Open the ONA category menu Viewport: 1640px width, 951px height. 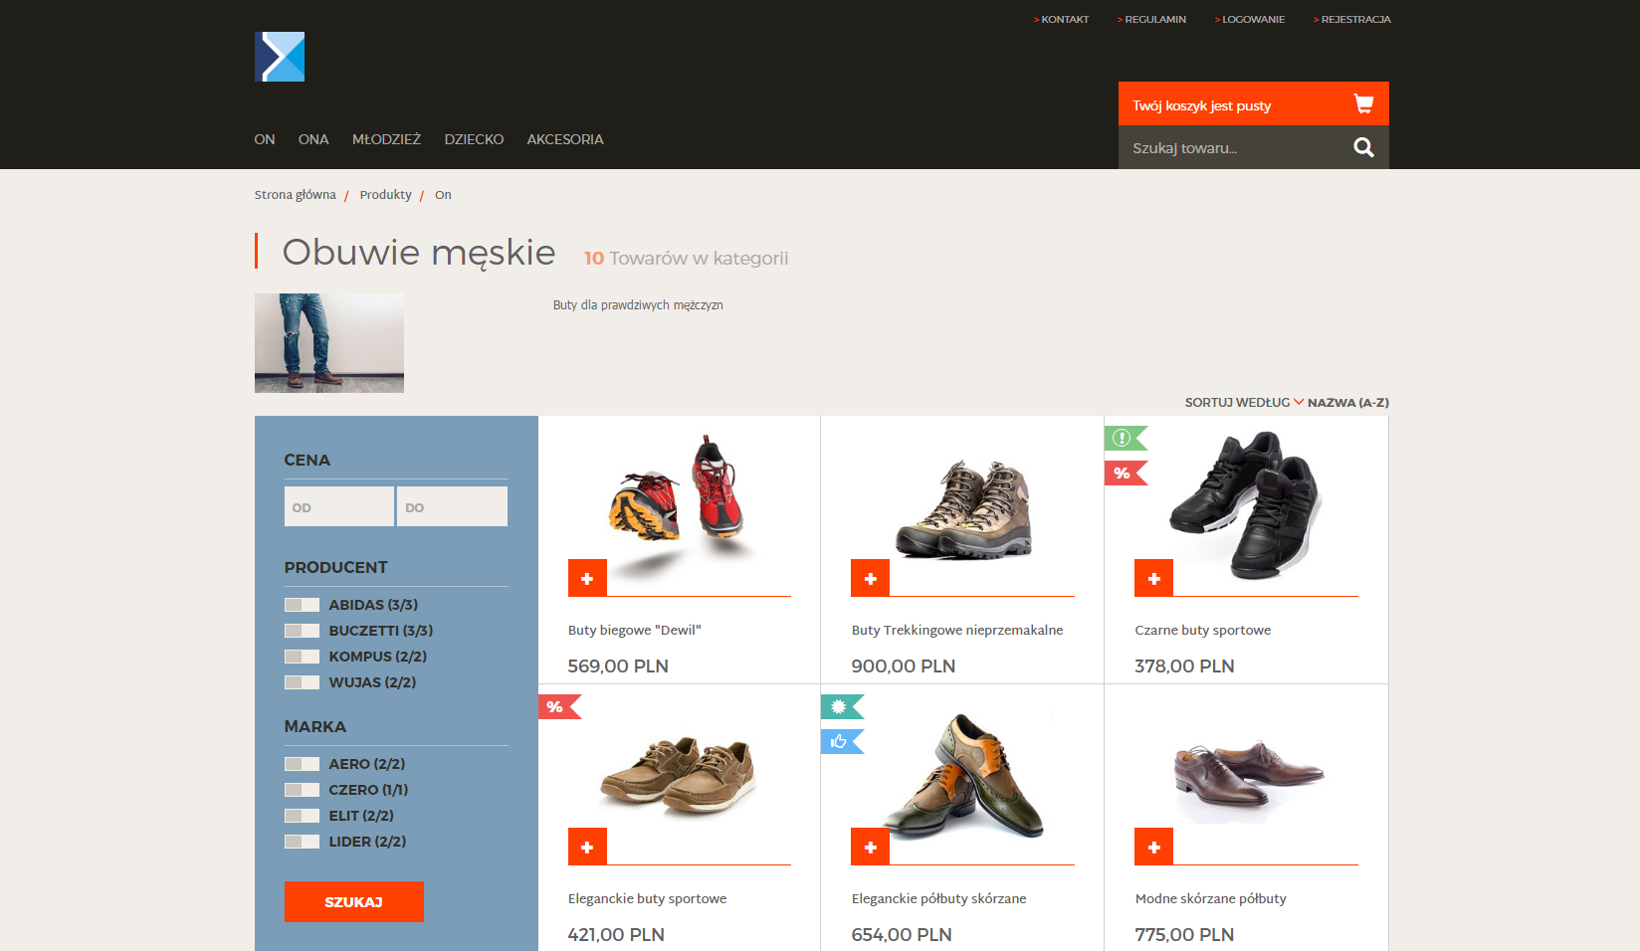coord(313,139)
